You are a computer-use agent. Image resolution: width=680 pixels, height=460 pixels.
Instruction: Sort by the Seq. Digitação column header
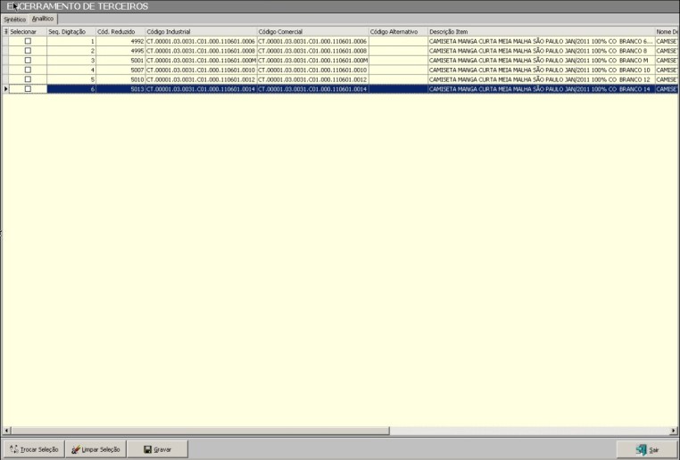[x=71, y=31]
